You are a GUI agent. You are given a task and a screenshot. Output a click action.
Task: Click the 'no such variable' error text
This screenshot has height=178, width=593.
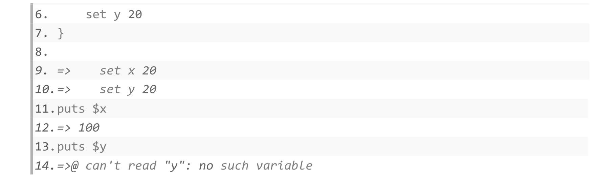(x=256, y=166)
